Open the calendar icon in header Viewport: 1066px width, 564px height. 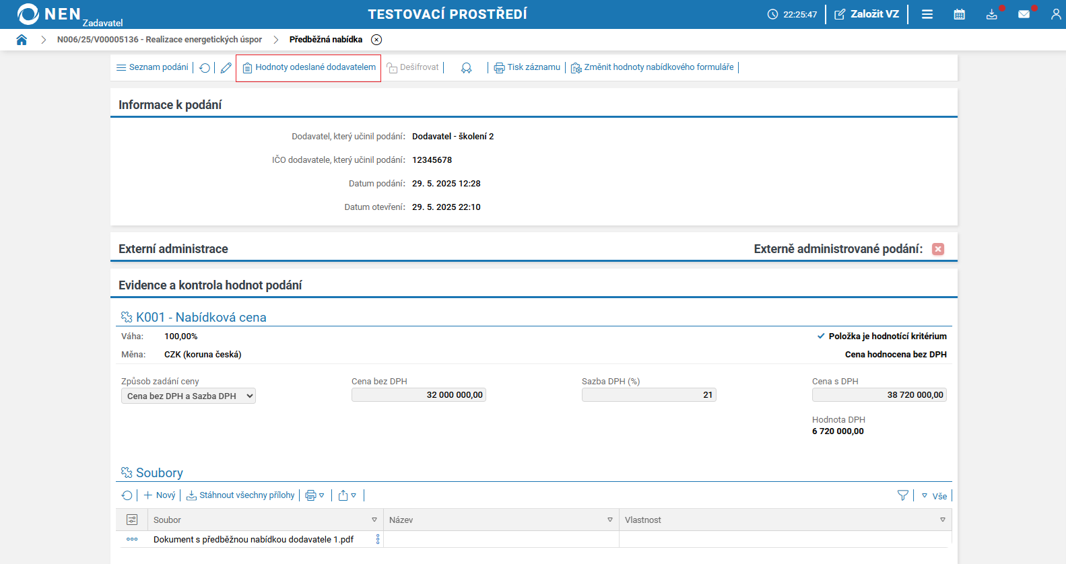tap(960, 14)
